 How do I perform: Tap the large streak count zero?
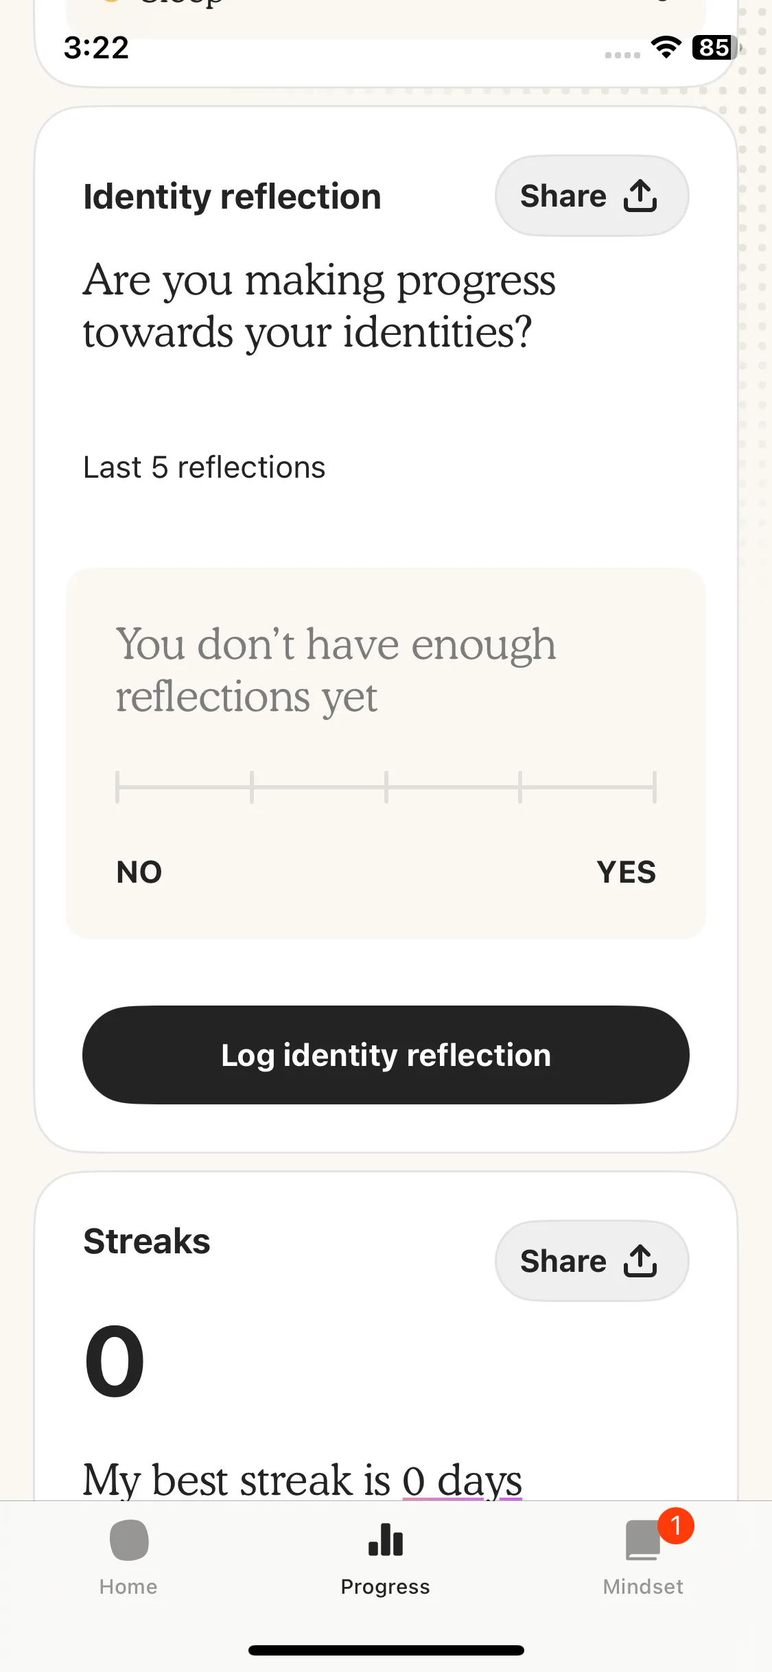click(x=115, y=1361)
